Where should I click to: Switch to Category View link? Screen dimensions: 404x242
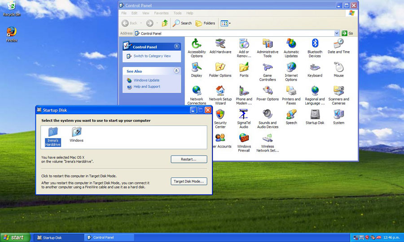[x=152, y=56]
